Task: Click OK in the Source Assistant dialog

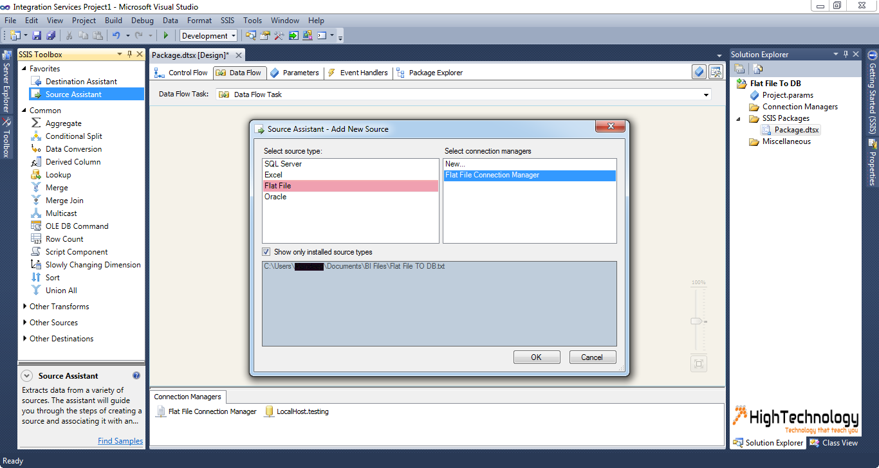Action: 537,357
